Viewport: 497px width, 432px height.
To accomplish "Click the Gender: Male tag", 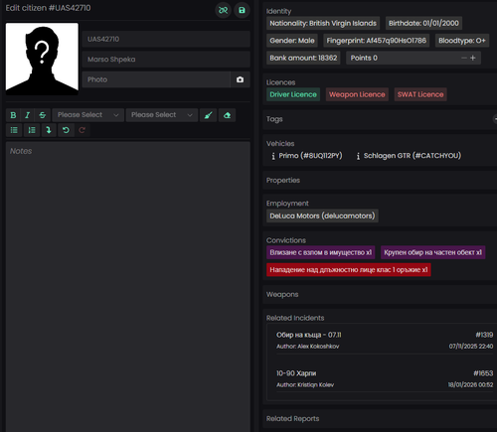I will (x=292, y=41).
